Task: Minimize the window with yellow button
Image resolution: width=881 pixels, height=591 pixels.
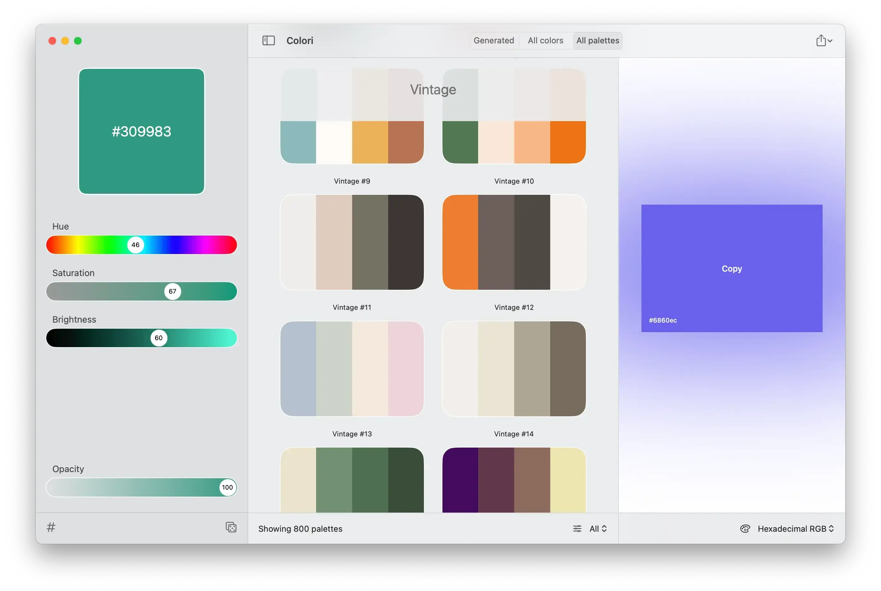Action: (x=65, y=41)
